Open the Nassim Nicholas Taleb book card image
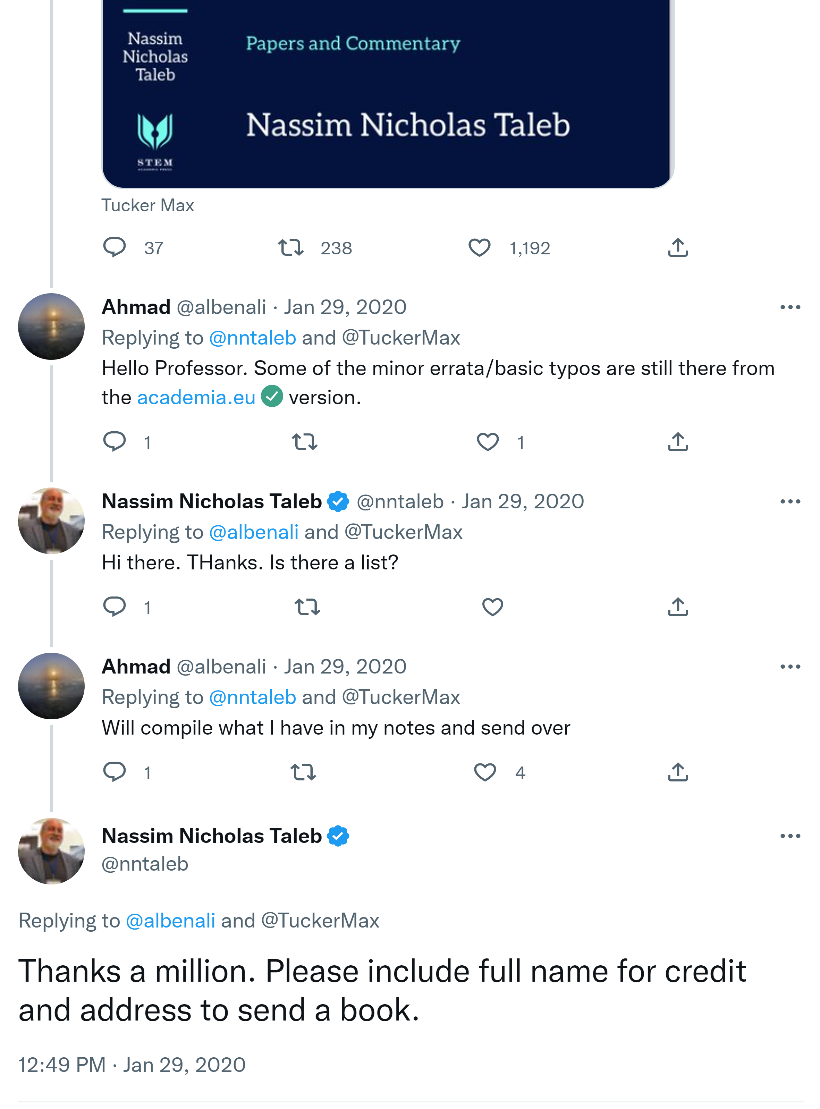Viewport: 820px width, 1109px height. (387, 94)
